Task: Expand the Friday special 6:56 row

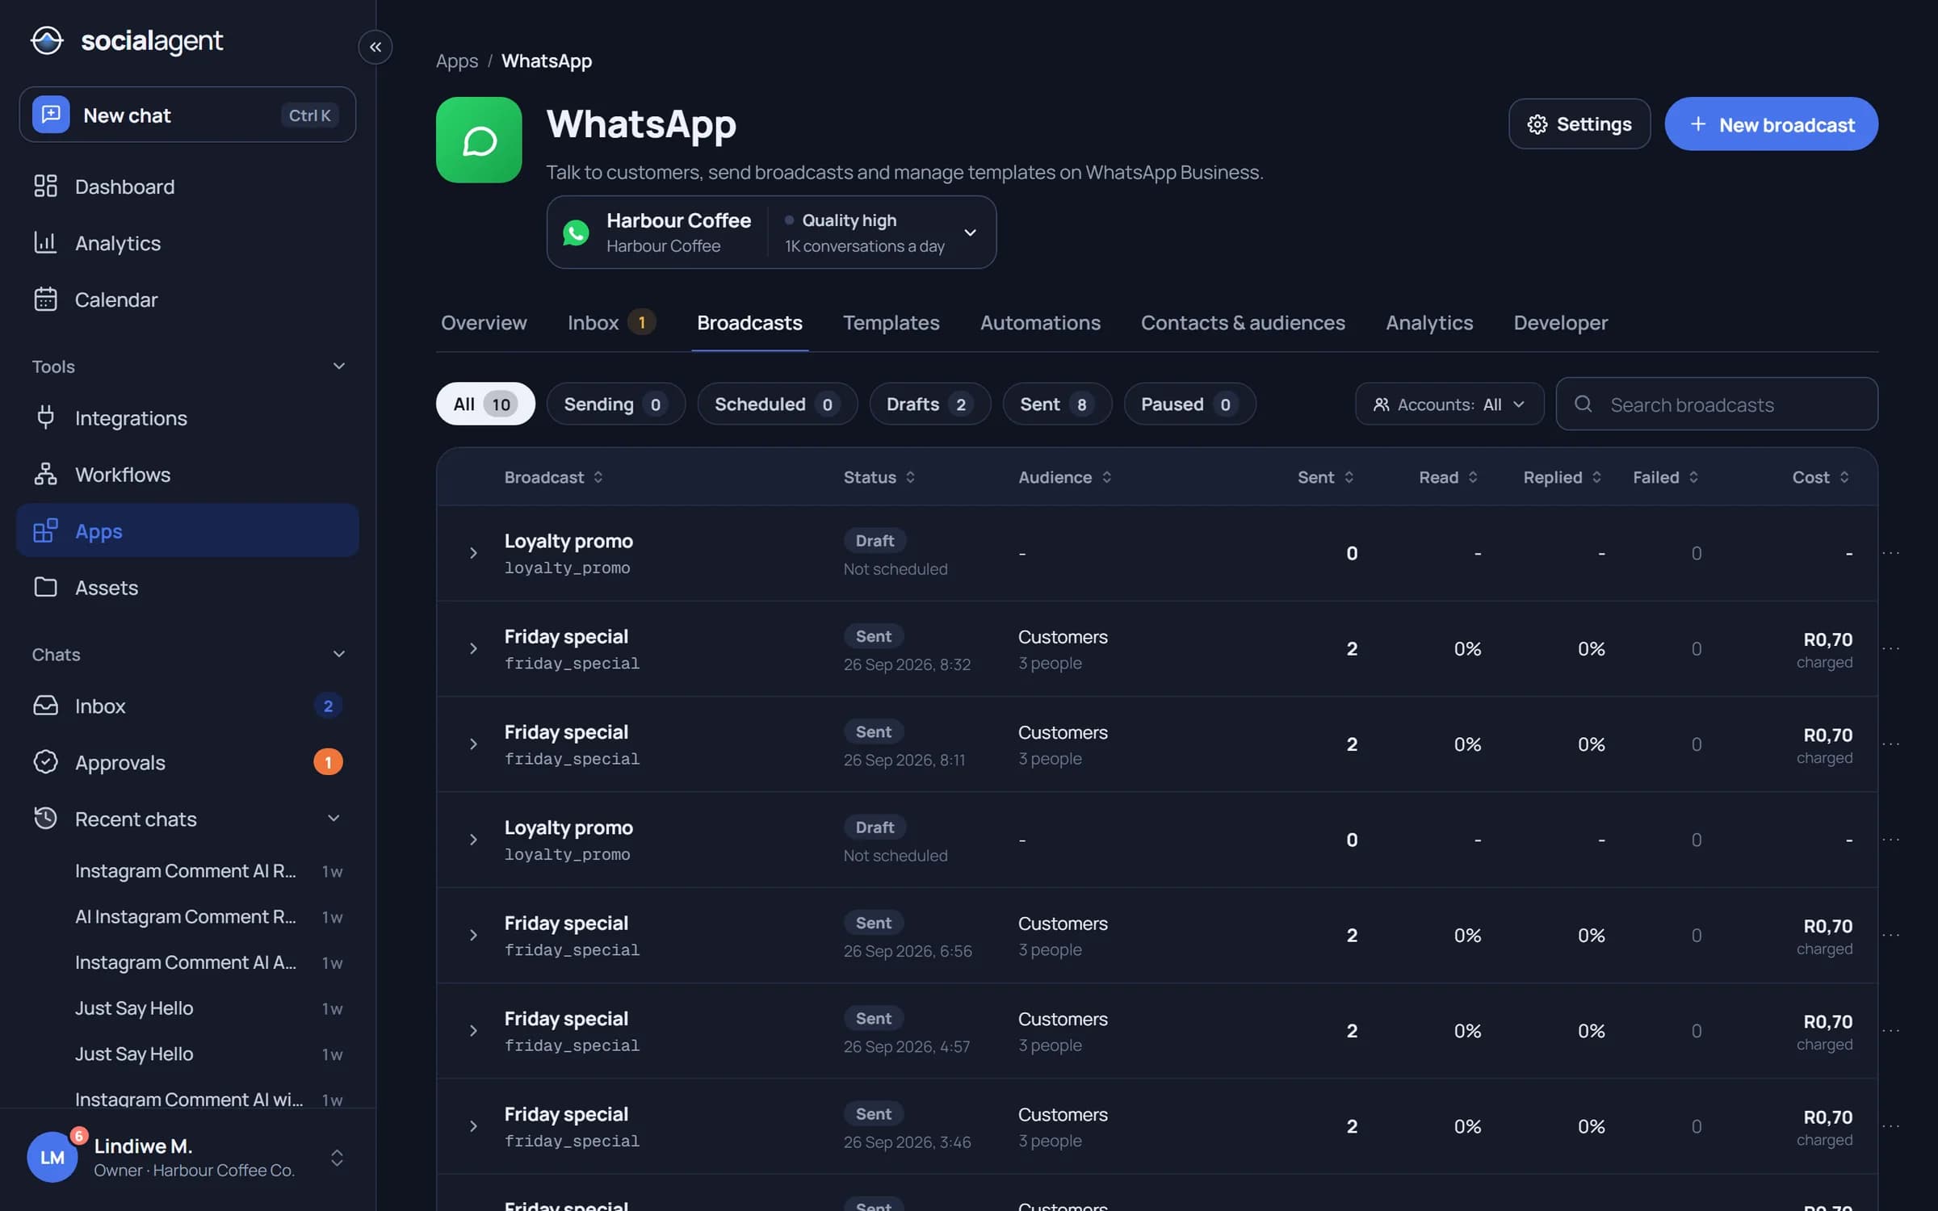Action: [473, 935]
